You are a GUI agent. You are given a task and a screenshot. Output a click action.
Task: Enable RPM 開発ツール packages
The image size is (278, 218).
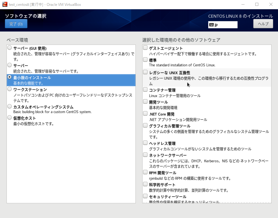(x=145, y=172)
